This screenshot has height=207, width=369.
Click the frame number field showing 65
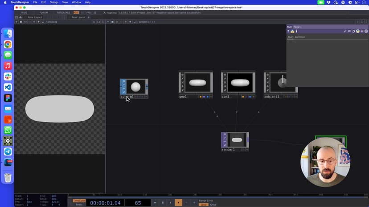click(138, 203)
